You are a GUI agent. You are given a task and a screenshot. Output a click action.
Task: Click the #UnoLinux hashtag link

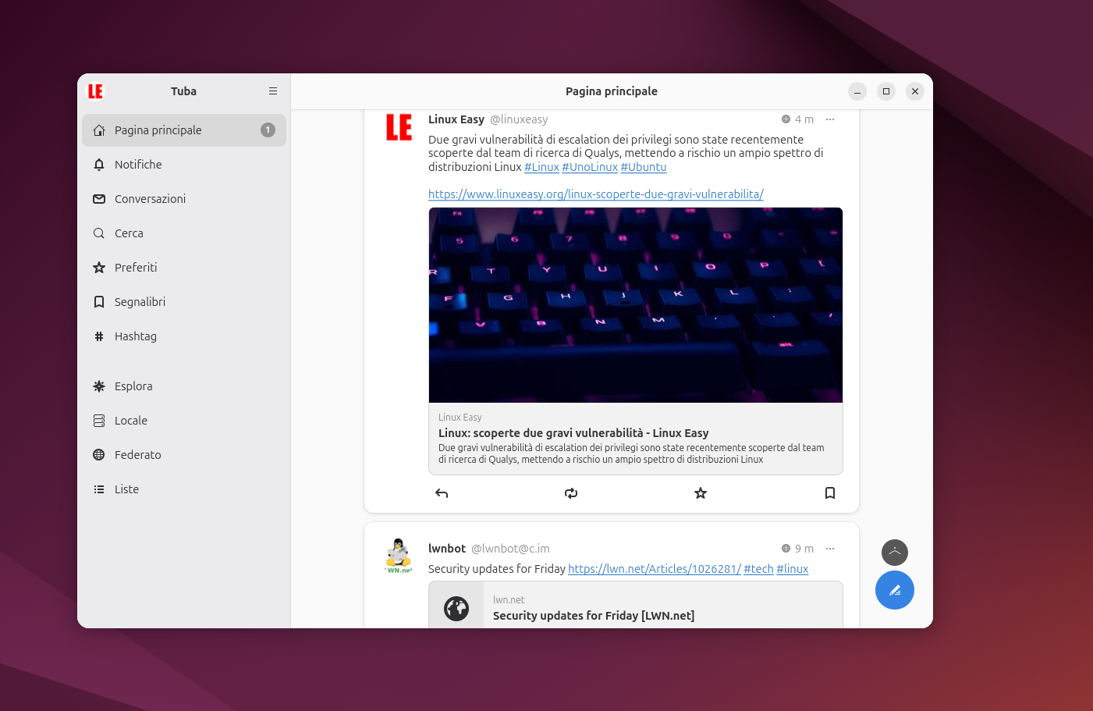(x=590, y=167)
